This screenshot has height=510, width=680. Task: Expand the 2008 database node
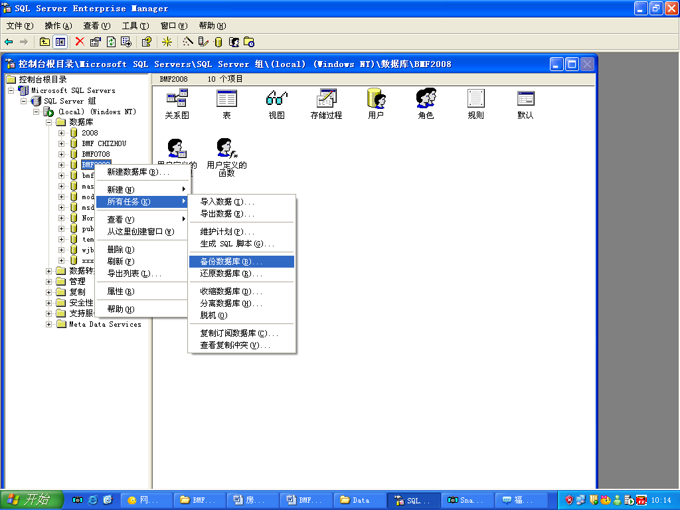(61, 133)
